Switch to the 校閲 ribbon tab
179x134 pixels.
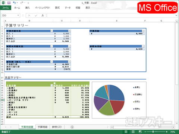pyautogui.click(x=78, y=8)
